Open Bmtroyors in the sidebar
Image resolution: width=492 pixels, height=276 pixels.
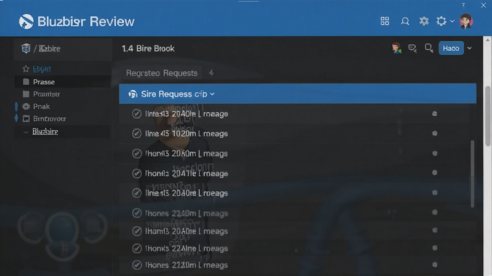tap(63, 119)
